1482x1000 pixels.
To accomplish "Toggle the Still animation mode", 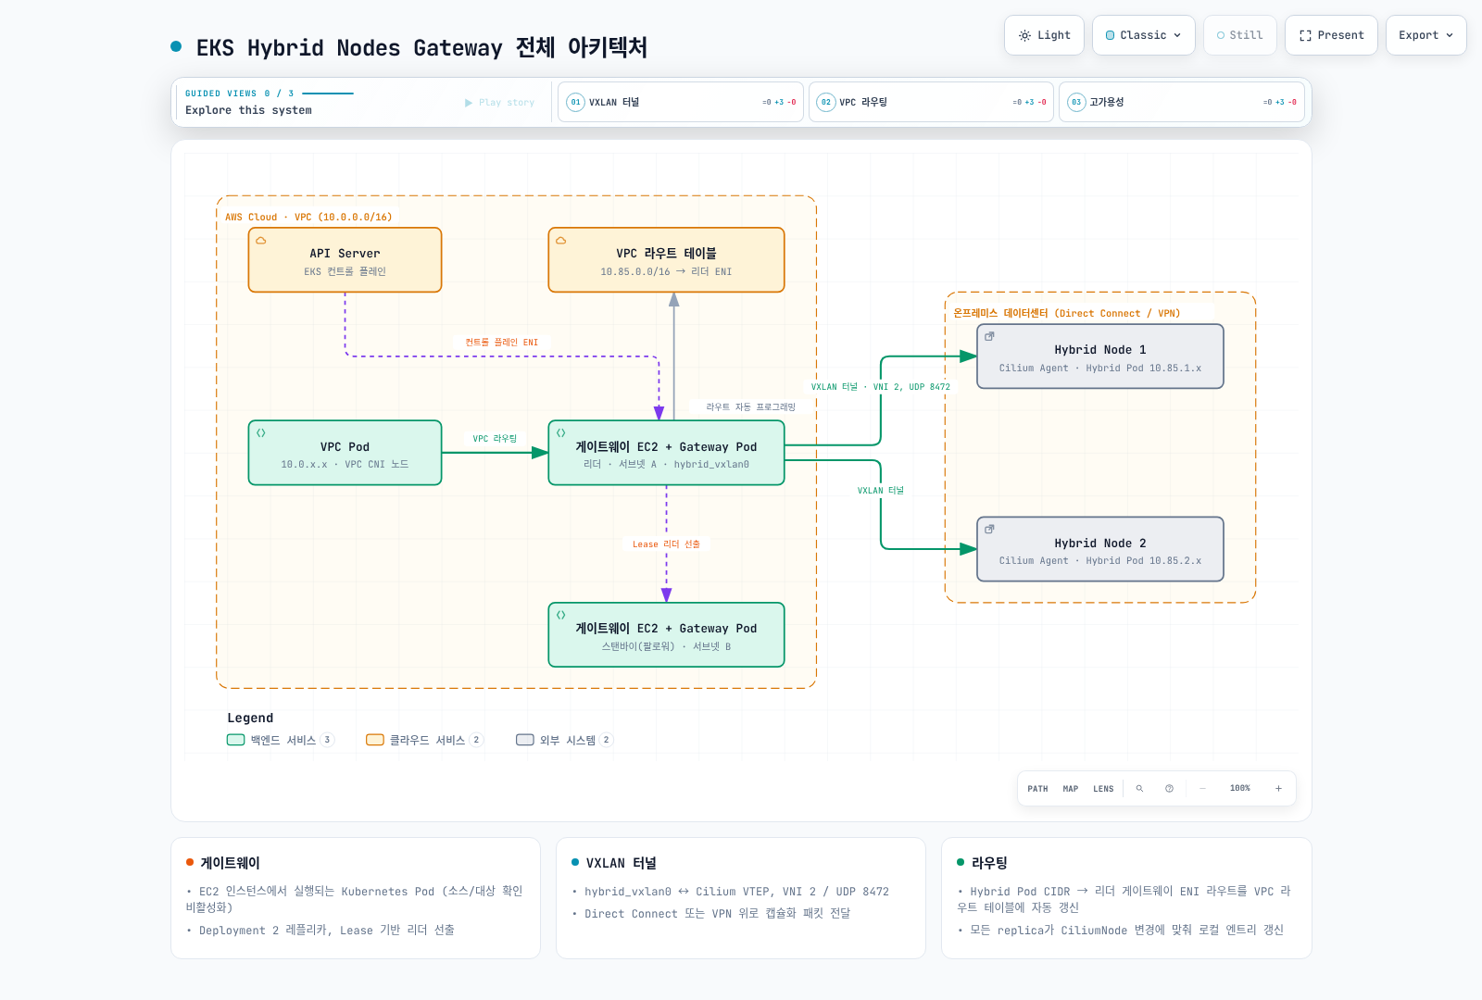I will pos(1239,35).
